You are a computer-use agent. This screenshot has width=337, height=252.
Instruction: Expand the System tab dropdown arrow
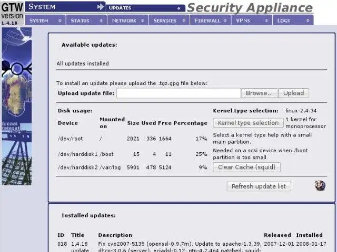pos(60,20)
